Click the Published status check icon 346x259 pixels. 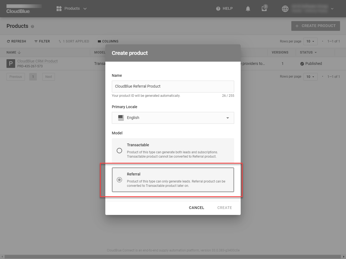click(x=302, y=64)
